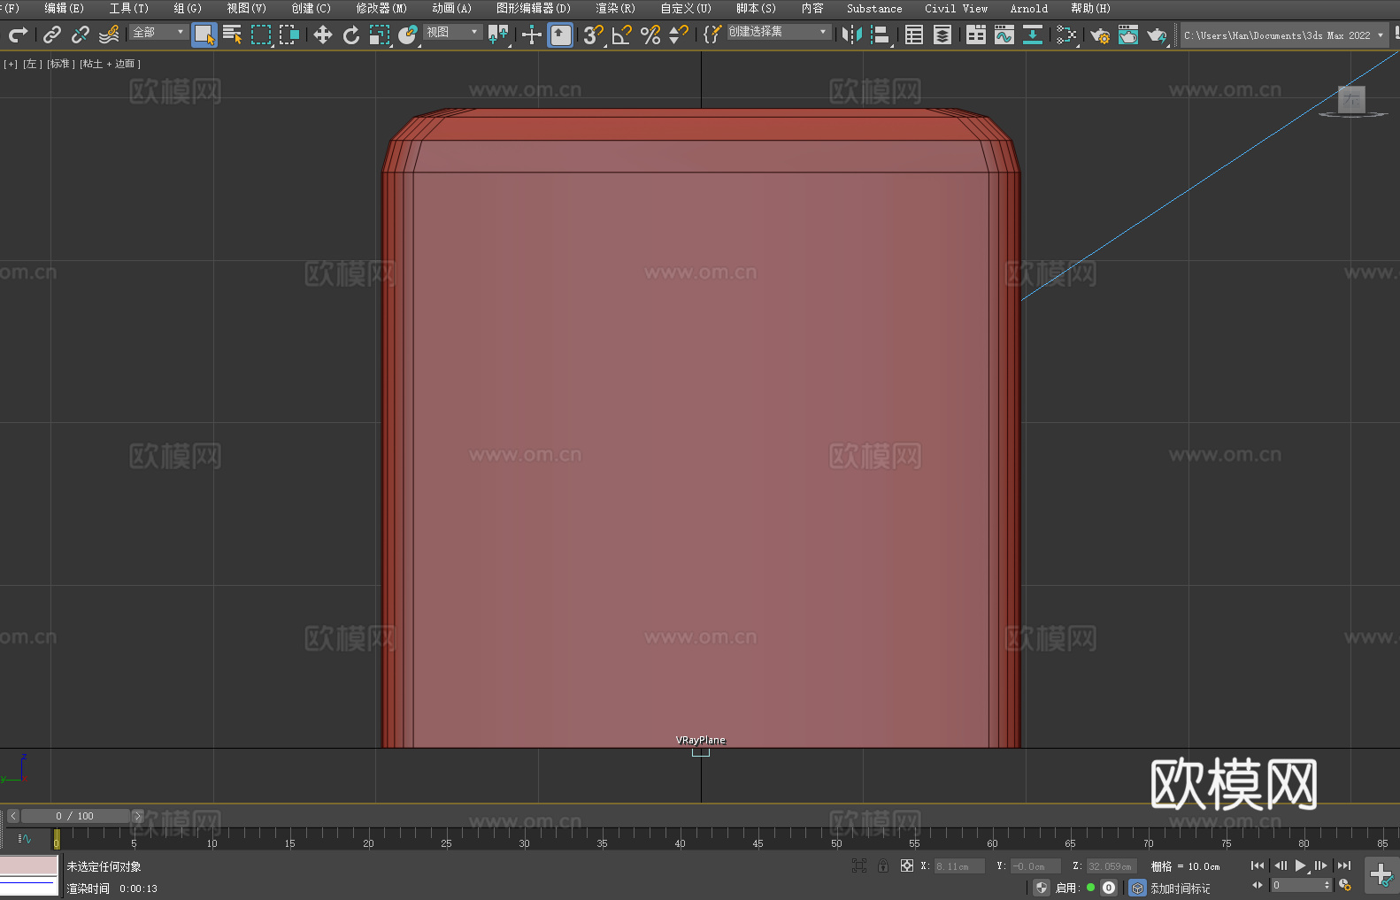Toggle Angle Snap icon
The height and width of the screenshot is (900, 1400).
pyautogui.click(x=622, y=35)
